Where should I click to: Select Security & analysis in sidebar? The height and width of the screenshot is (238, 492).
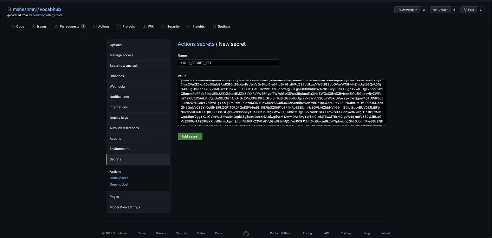(138, 66)
